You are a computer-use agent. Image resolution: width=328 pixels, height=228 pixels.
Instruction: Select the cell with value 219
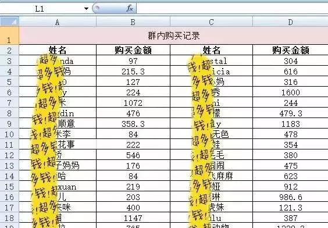(x=133, y=186)
